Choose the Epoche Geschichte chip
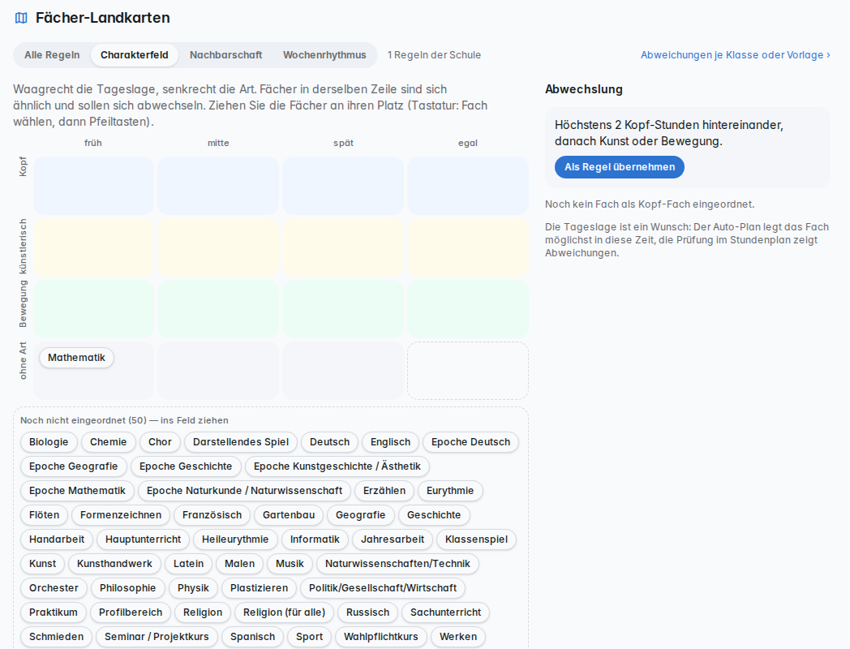The width and height of the screenshot is (850, 649). point(186,466)
